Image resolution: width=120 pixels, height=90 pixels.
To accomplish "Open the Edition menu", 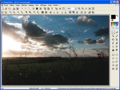I will coord(12,5).
